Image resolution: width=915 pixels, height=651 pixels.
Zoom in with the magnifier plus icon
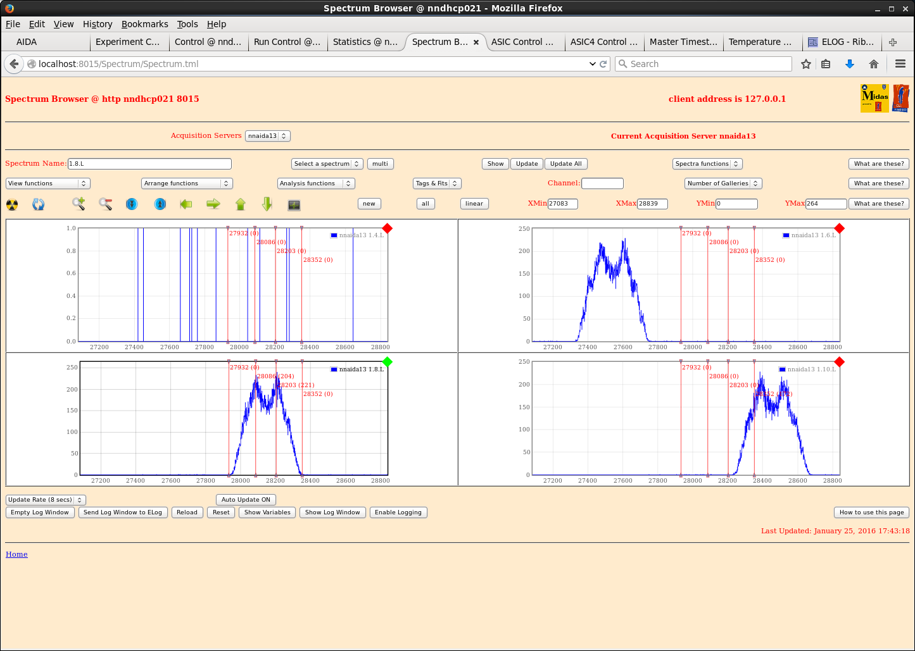(x=79, y=204)
